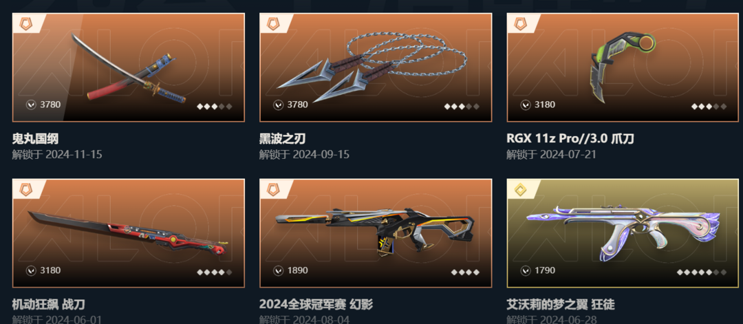Click the tier badge on 机动狂飙 战刀 card
Screen dimensions: 743x324
coord(26,189)
